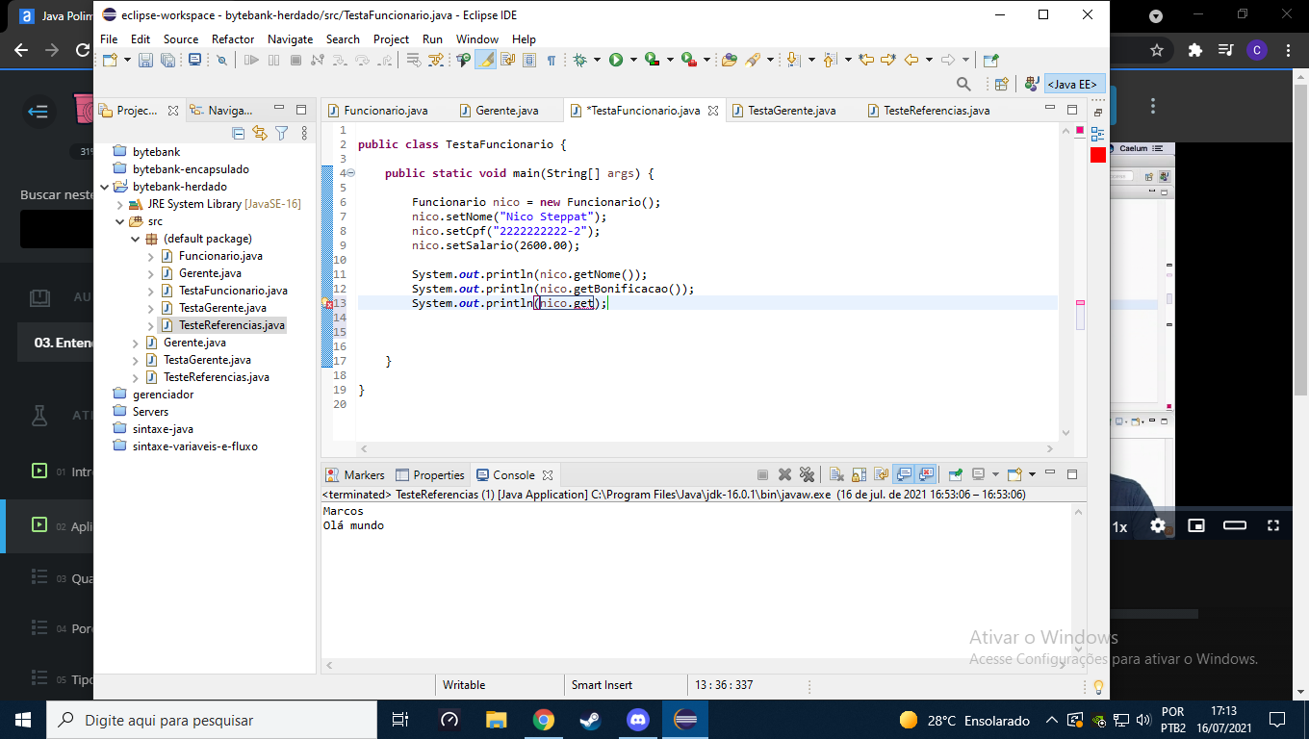Click the Save All toolbar icon
1309x739 pixels.
[x=167, y=60]
